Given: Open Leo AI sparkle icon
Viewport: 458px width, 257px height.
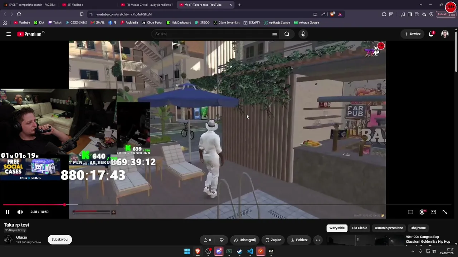Looking at the screenshot, I should tap(424, 14).
